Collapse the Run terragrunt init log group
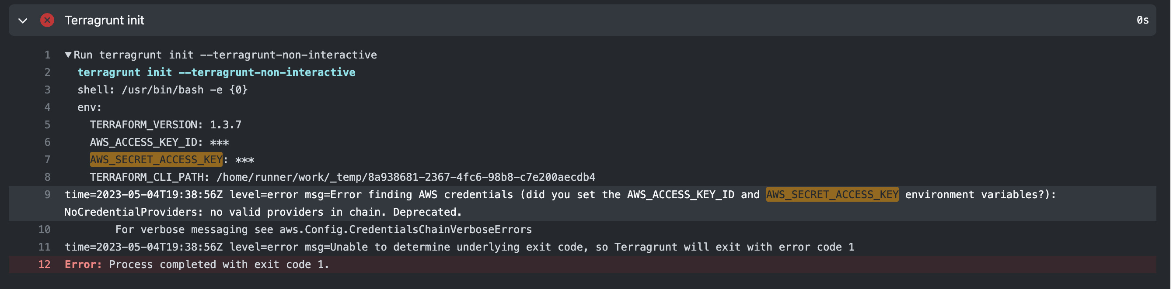Viewport: 1173px width, 289px height. pos(67,55)
